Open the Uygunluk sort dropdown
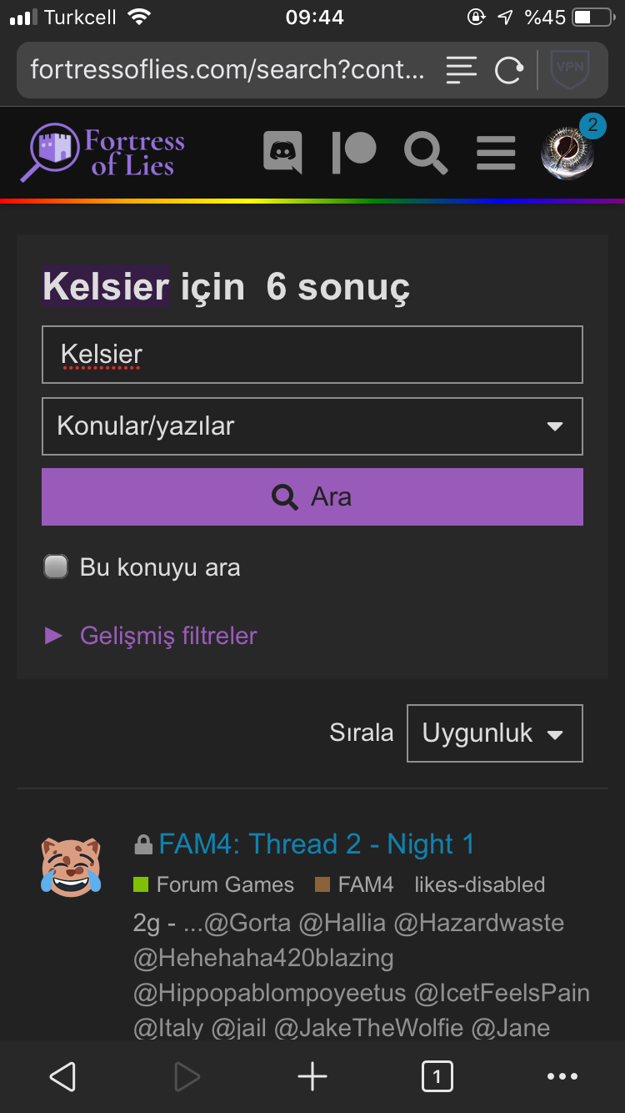The height and width of the screenshot is (1113, 625). coord(495,733)
